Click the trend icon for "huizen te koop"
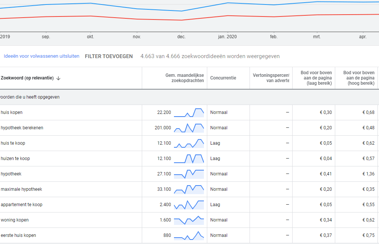The image size is (379, 244). click(x=189, y=158)
